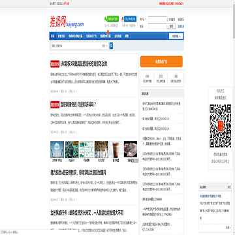Click the blue QQ login button

coord(129,19)
